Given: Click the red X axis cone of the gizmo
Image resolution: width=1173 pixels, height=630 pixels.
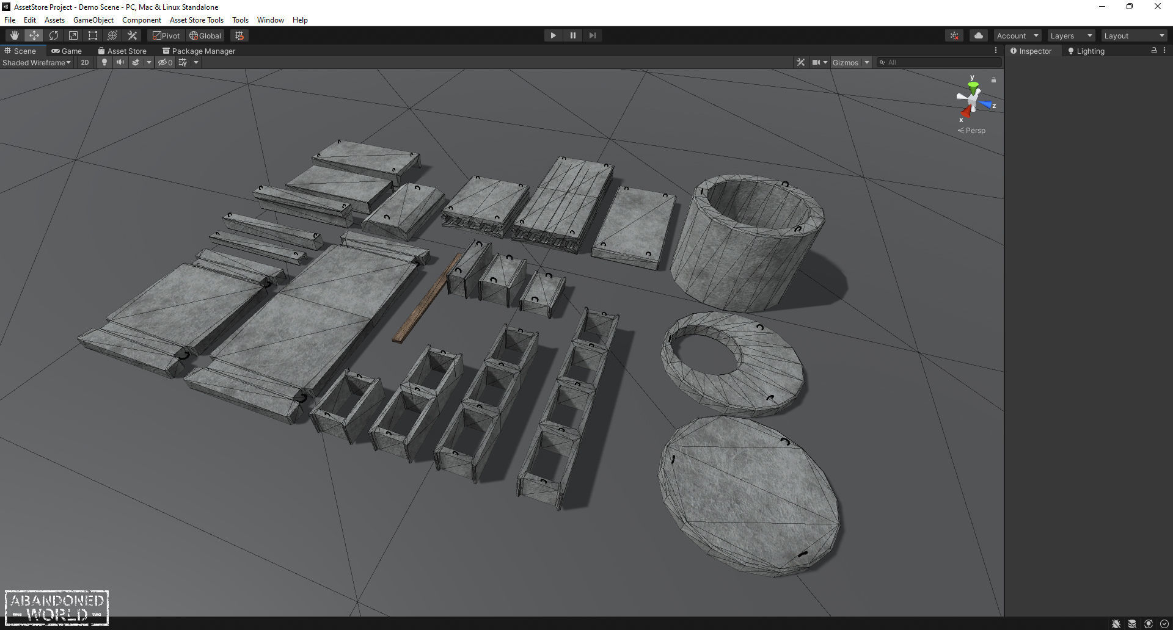Looking at the screenshot, I should click(x=965, y=112).
